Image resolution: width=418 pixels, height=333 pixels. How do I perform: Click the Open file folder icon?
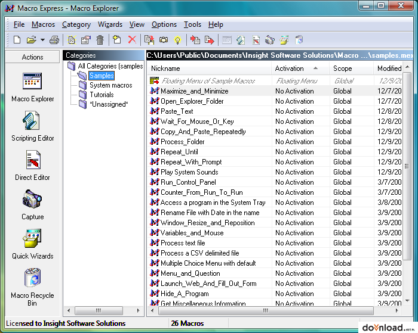point(32,40)
